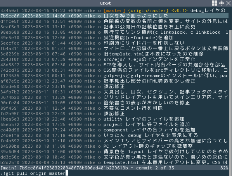
Task: Select commit fe4b592 row
Action: pos(114,141)
